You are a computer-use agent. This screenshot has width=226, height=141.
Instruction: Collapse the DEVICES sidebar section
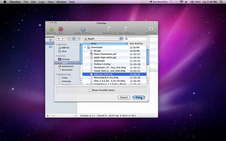pos(56,44)
